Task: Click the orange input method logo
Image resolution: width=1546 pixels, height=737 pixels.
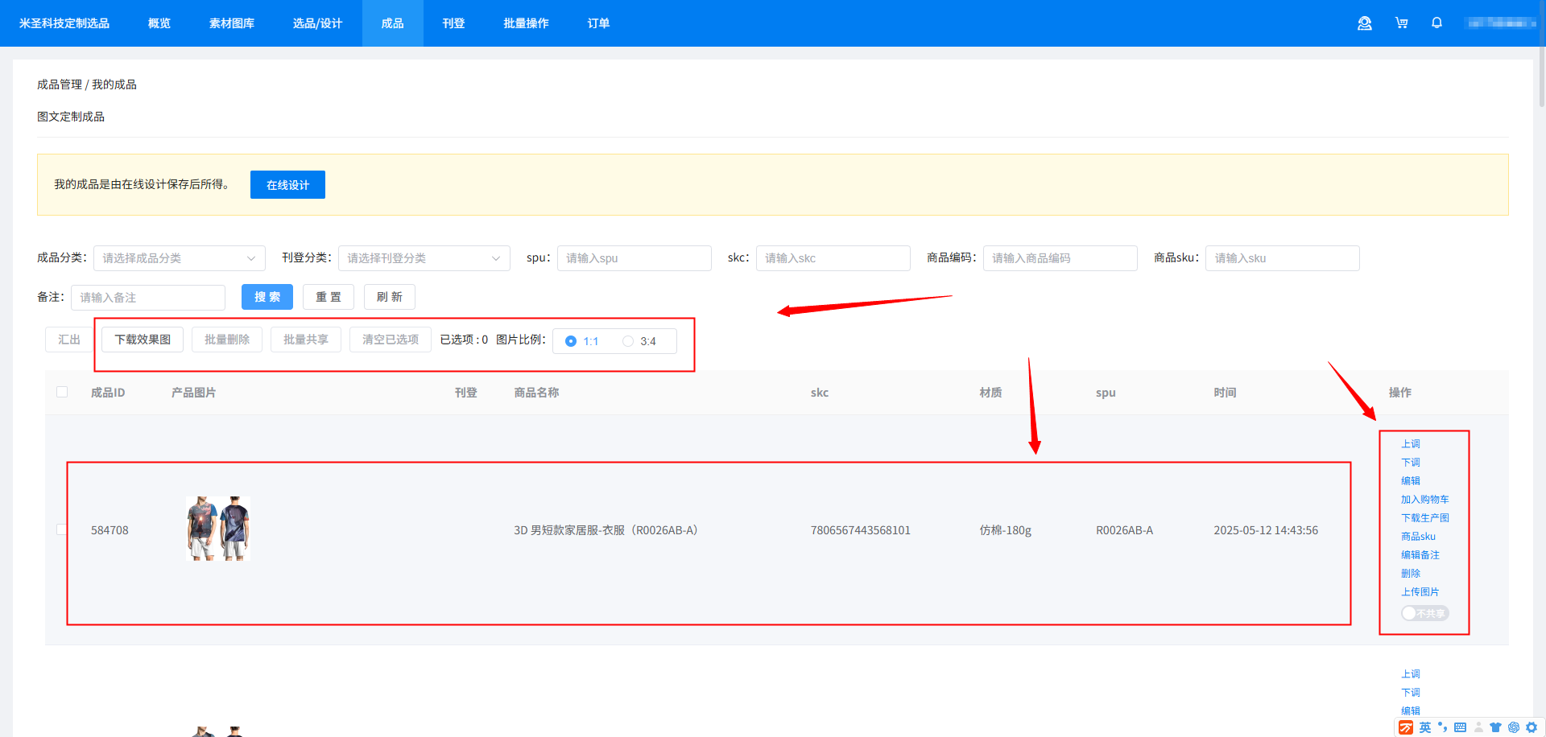Action: (x=1406, y=727)
